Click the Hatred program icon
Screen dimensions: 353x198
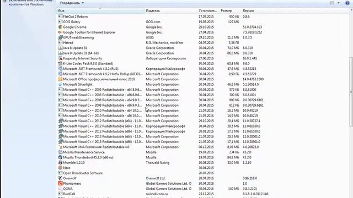[x=60, y=42]
